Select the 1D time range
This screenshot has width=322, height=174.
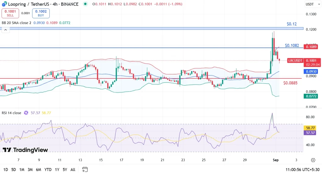[x=5, y=169]
